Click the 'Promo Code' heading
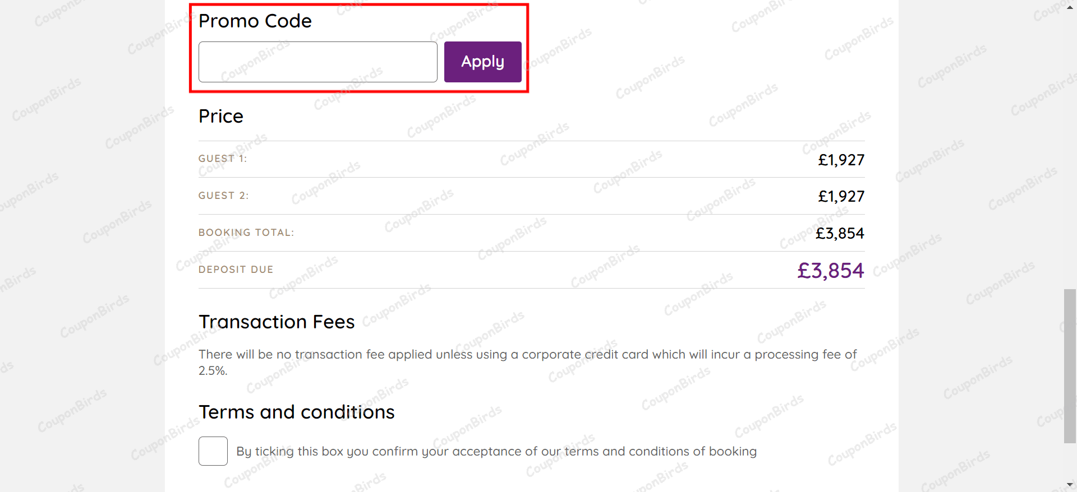This screenshot has height=492, width=1077. (255, 21)
